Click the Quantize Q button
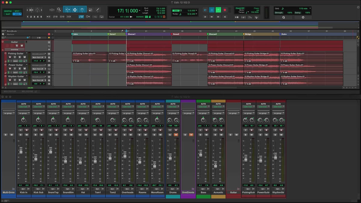The width and height of the screenshot is (361, 203). coord(283,17)
